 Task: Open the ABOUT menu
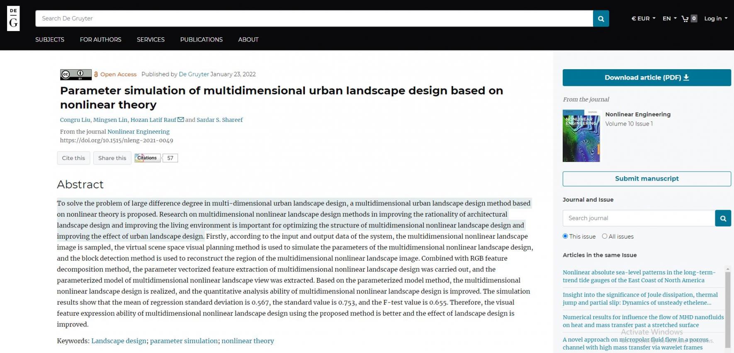[248, 40]
